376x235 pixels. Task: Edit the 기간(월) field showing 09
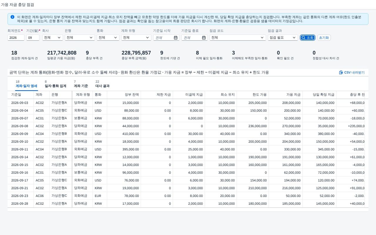click(33, 38)
